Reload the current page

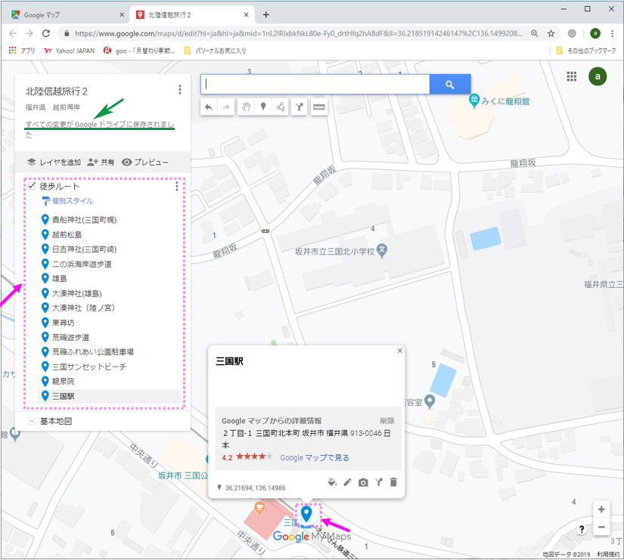pyautogui.click(x=46, y=33)
